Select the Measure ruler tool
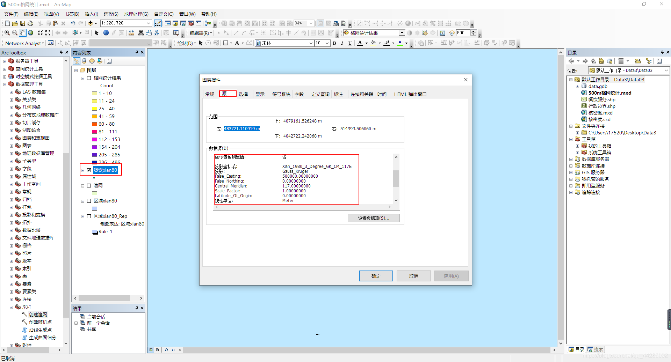The width and height of the screenshot is (671, 362). point(131,33)
